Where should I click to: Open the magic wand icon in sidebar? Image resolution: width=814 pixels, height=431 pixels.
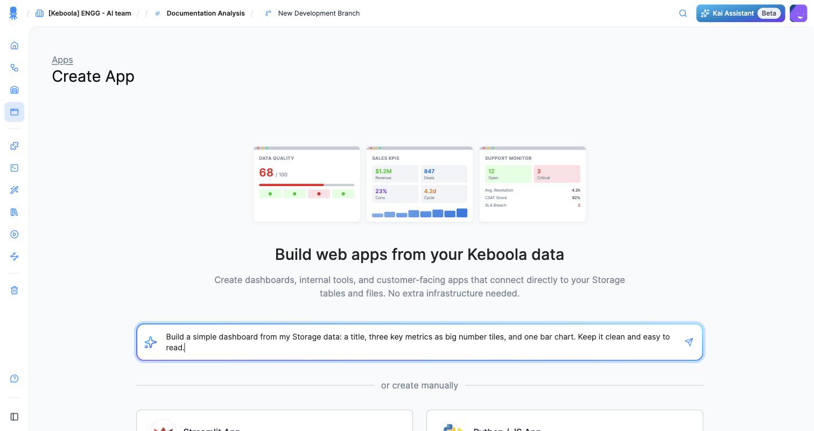tap(15, 190)
